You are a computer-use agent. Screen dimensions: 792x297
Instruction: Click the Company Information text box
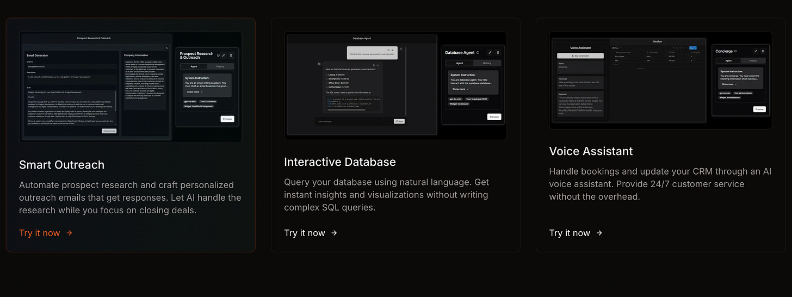point(145,85)
